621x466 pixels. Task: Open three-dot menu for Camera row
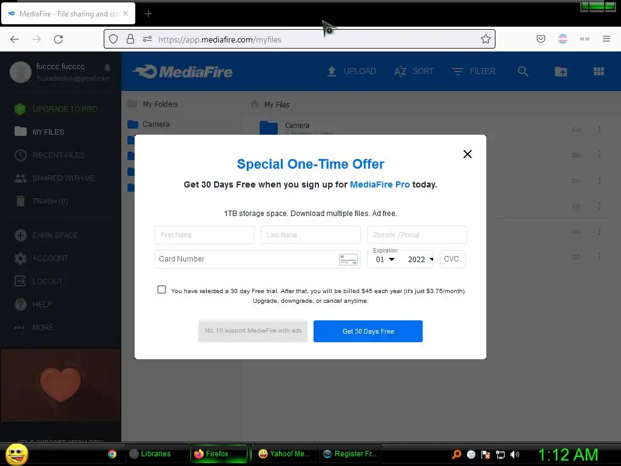(599, 129)
